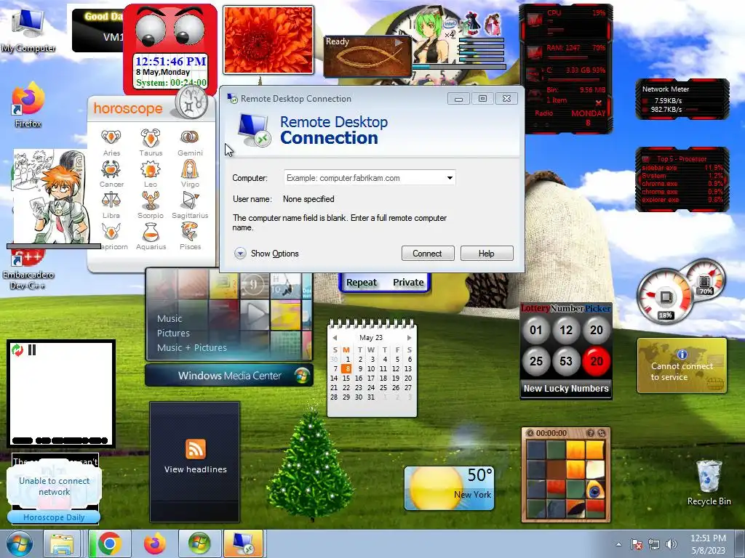Open the Computer name dropdown arrow
This screenshot has height=558, width=745.
click(450, 178)
